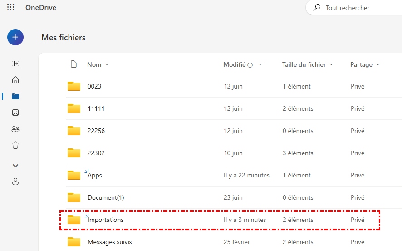402x251 pixels.
Task: Click the account person icon in sidebar
Action: (15, 182)
